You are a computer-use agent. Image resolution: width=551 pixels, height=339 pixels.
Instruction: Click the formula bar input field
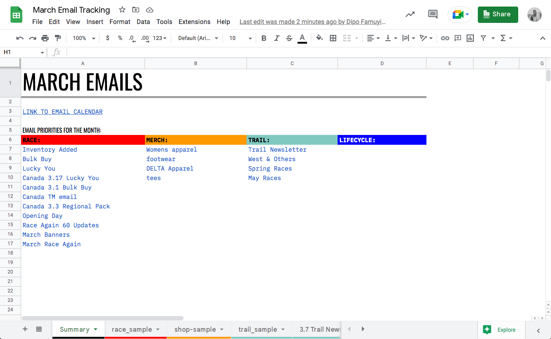click(x=291, y=52)
